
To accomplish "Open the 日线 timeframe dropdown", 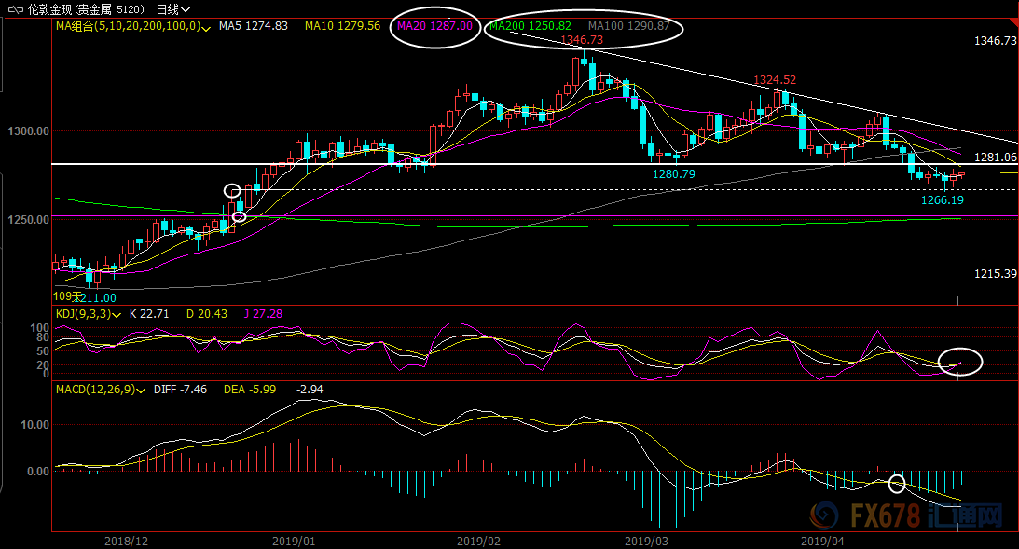I will [x=172, y=9].
